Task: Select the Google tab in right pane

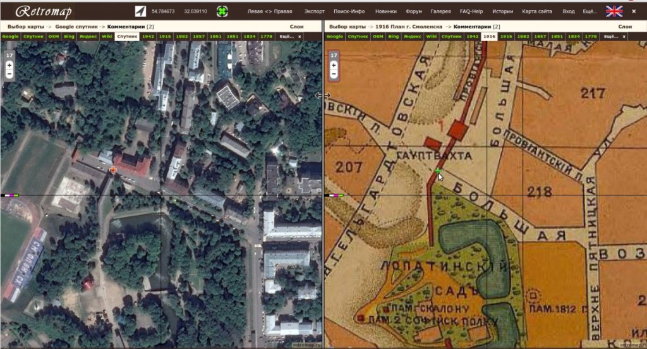Action: [335, 36]
